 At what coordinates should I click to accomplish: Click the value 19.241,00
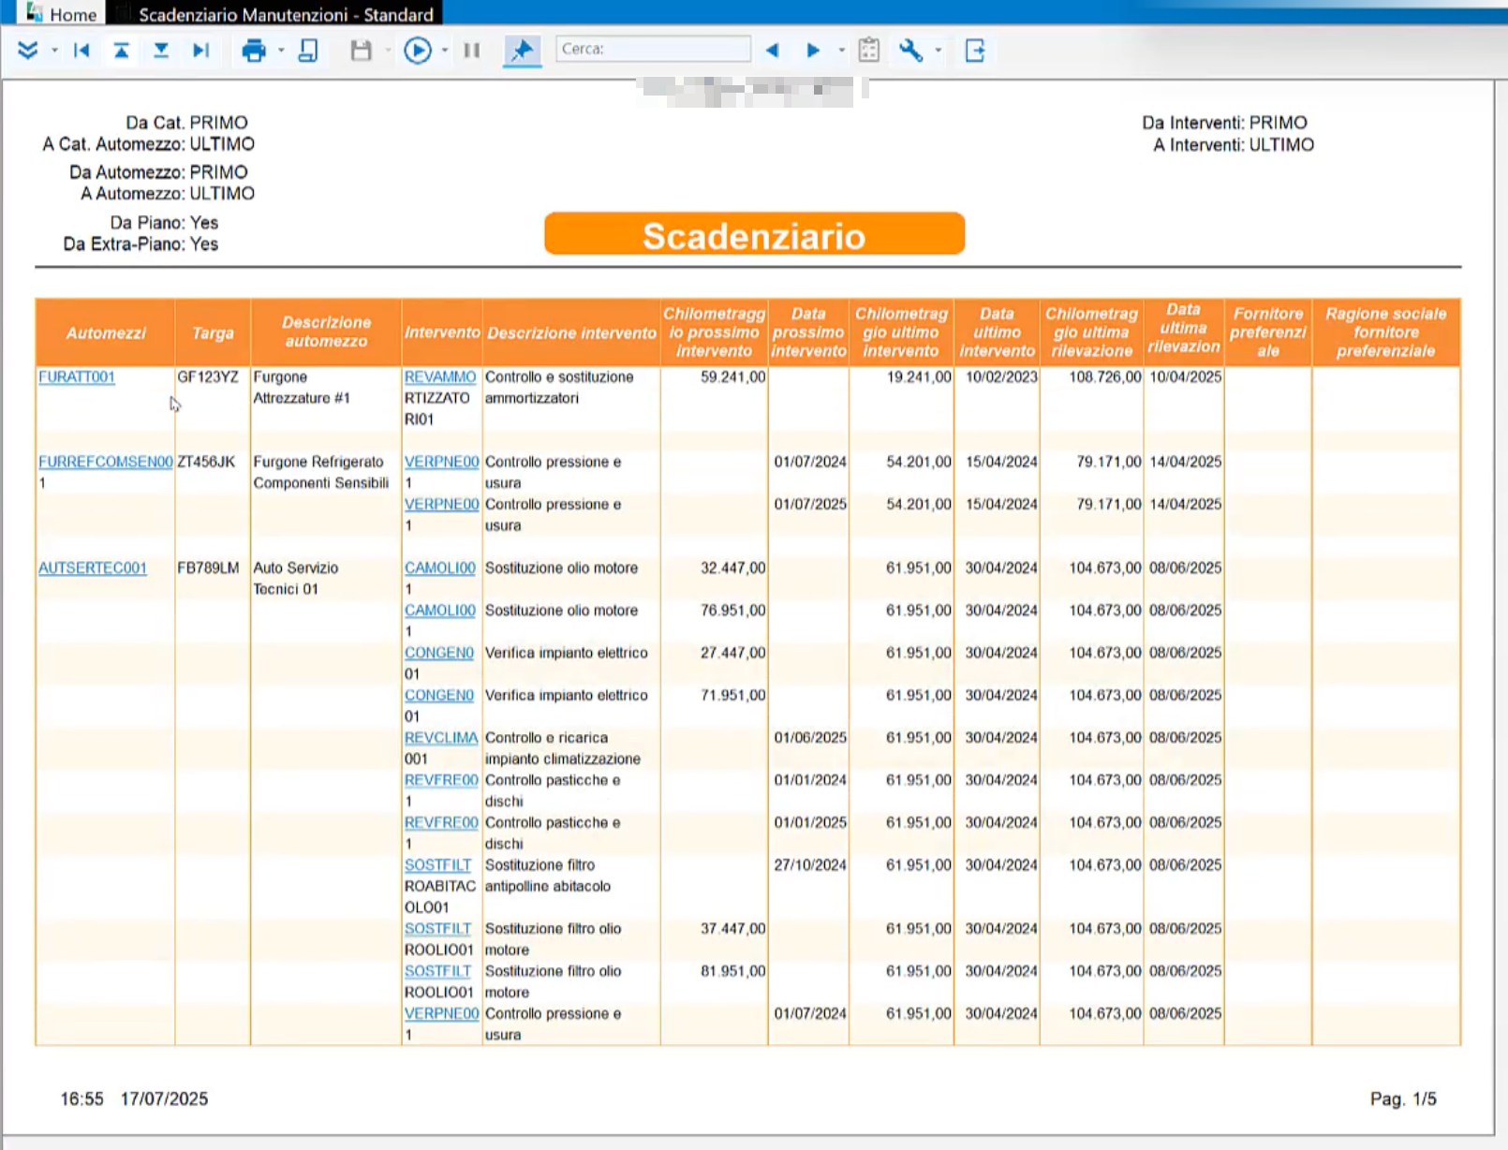919,376
